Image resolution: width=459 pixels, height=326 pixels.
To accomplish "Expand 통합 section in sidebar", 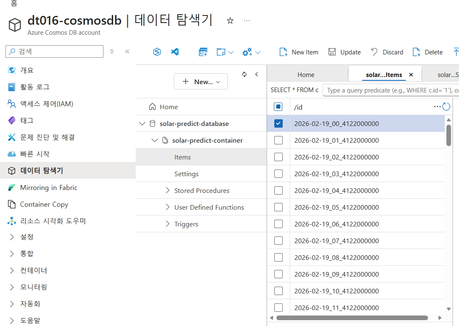I will pos(12,254).
